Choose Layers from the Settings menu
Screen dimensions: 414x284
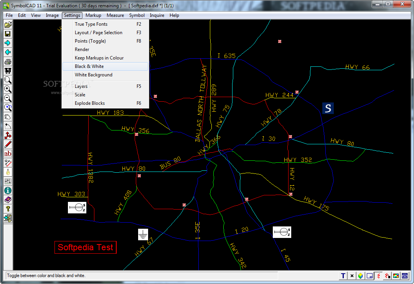tap(106, 86)
